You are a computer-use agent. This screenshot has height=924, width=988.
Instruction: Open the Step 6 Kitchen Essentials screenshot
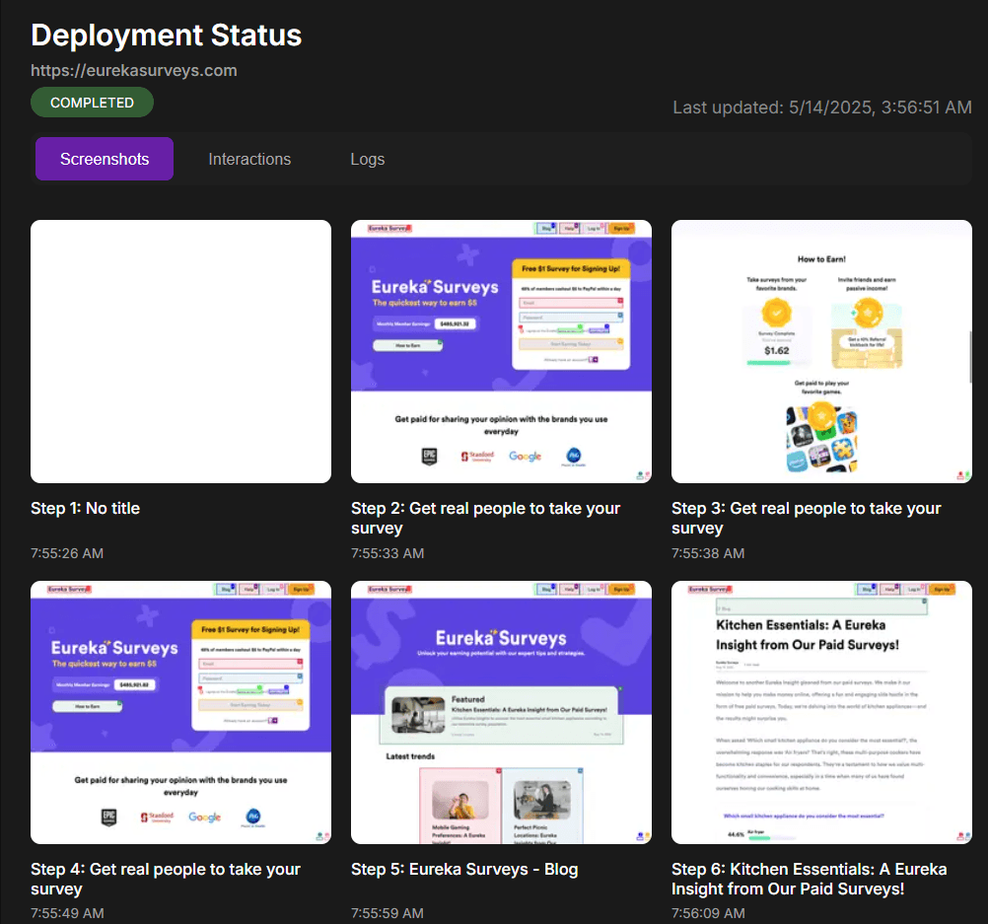821,712
